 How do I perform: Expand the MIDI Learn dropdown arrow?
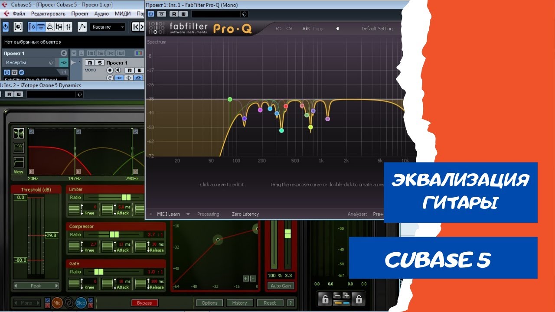[188, 214]
